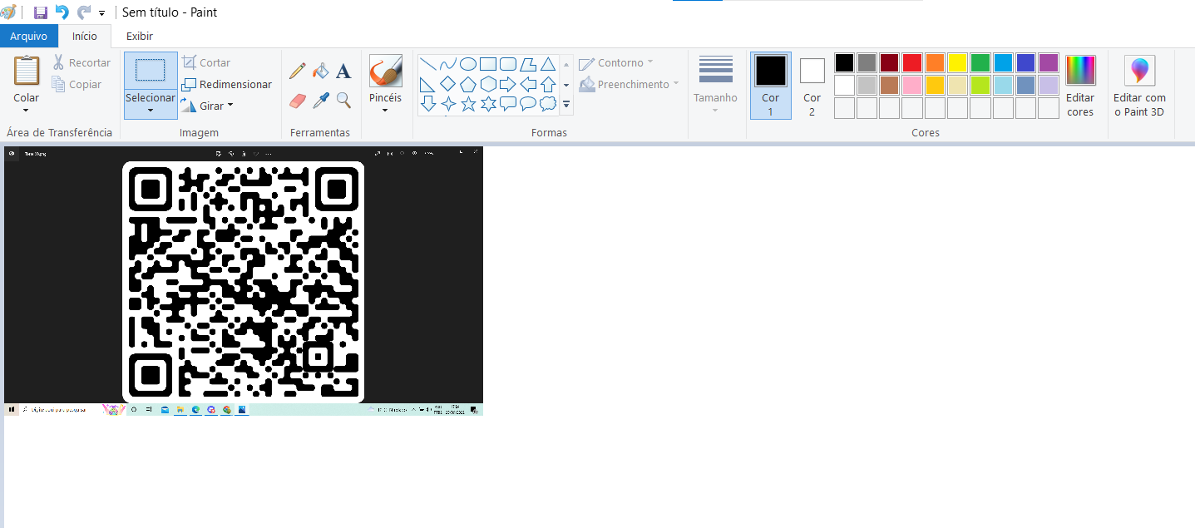Expand the shapes gallery list
1195x528 pixels.
click(566, 105)
